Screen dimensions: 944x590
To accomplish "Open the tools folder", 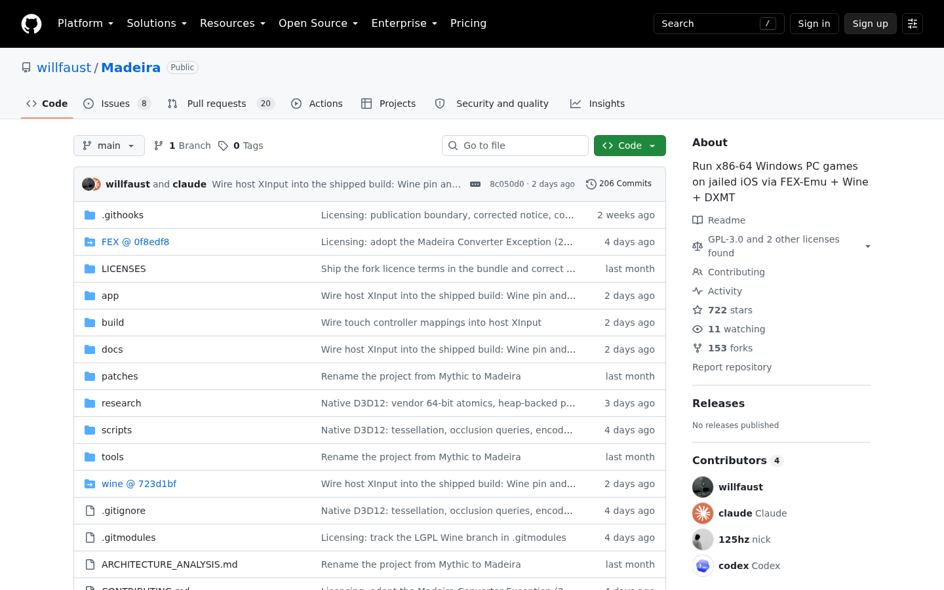I will [x=113, y=457].
